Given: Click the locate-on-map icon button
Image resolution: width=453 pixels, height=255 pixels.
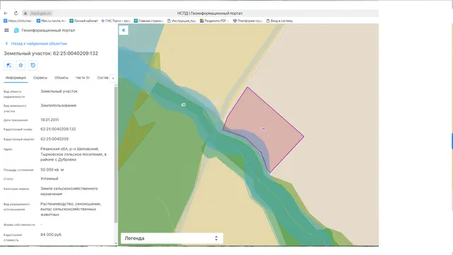Looking at the screenshot, I should [x=8, y=65].
